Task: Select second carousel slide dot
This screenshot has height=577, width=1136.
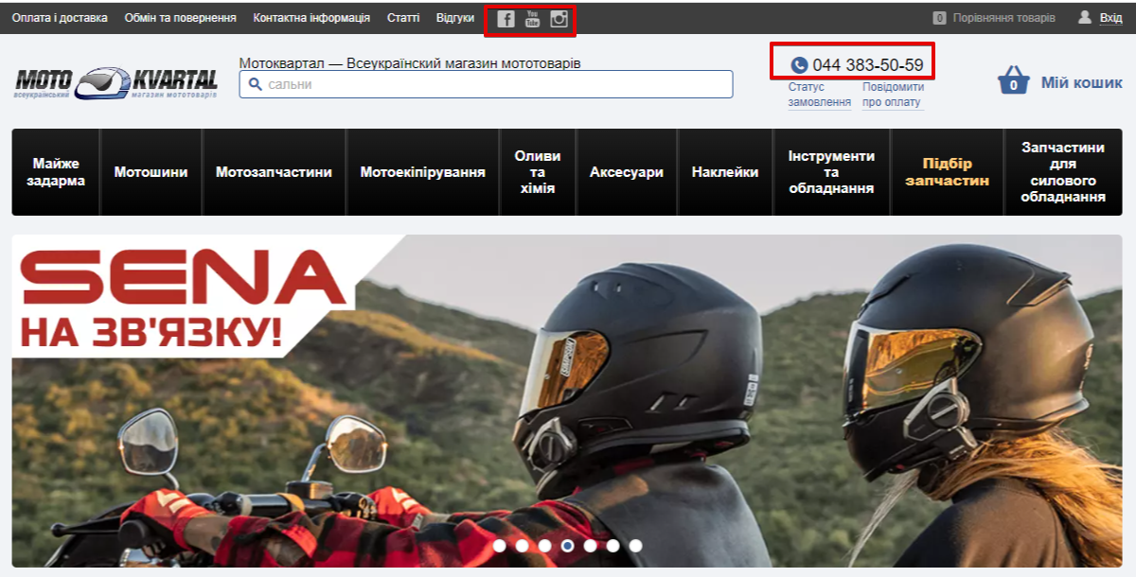Action: 522,546
